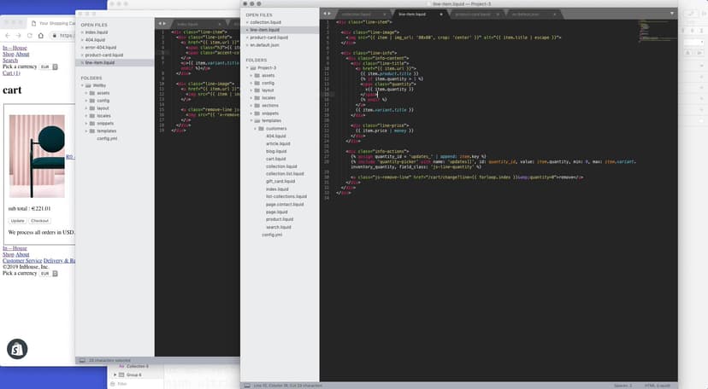Screen dimensions: 708x389
Task: Click the browser back arrow
Action: [x=8, y=36]
